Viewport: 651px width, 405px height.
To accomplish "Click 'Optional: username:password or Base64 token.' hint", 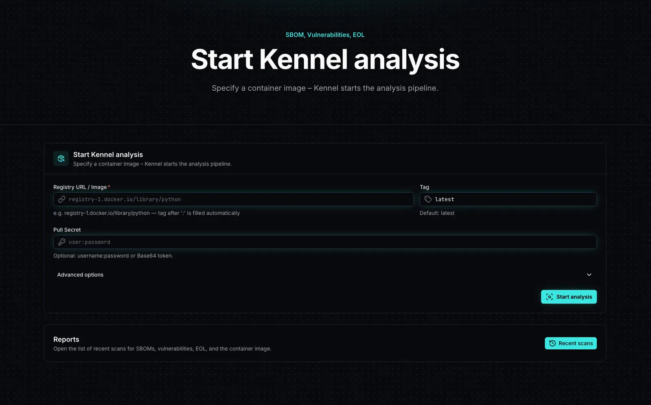I will point(113,256).
